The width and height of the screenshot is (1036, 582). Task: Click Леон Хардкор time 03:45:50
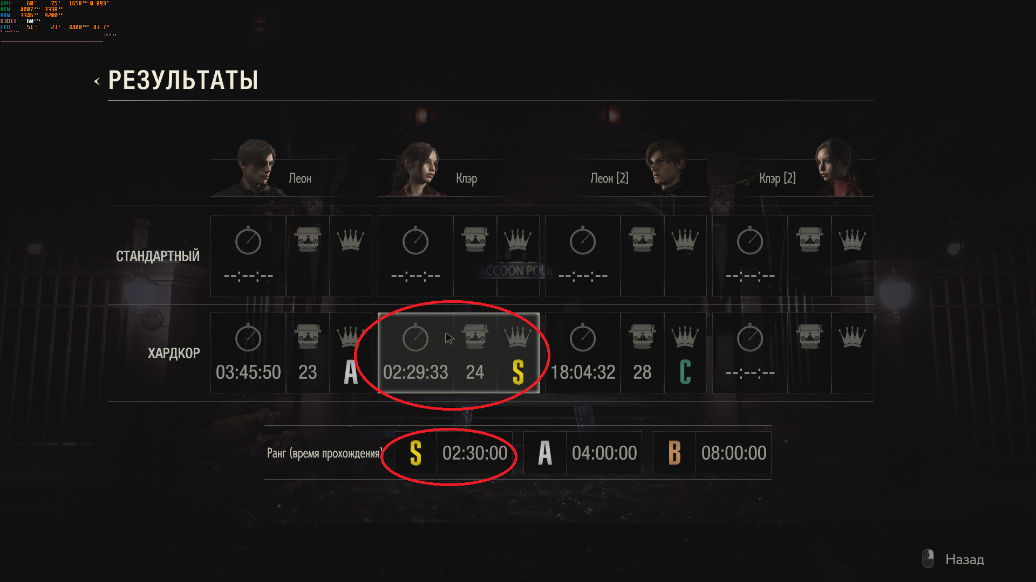[x=248, y=372]
